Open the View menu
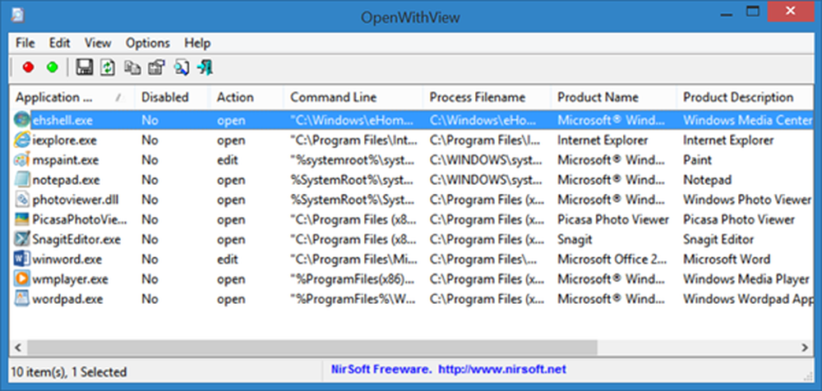Viewport: 822px width, 391px height. coord(98,43)
